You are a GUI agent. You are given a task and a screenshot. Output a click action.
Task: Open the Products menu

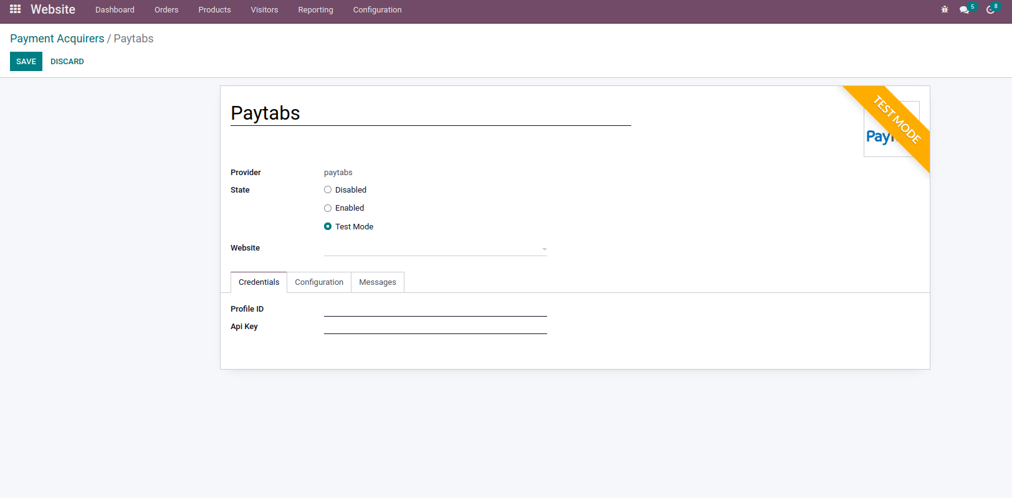214,10
